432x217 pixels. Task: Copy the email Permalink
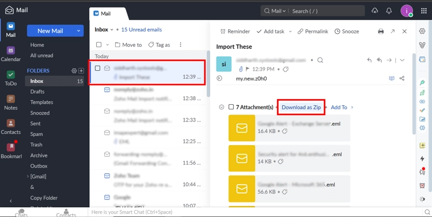pos(313,32)
